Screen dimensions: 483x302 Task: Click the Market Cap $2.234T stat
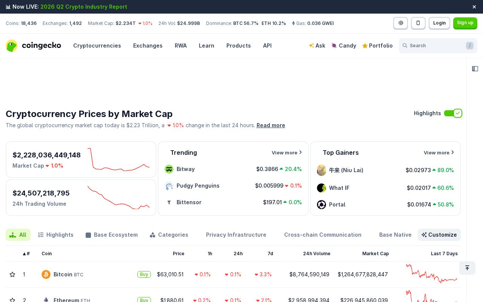click(x=120, y=23)
